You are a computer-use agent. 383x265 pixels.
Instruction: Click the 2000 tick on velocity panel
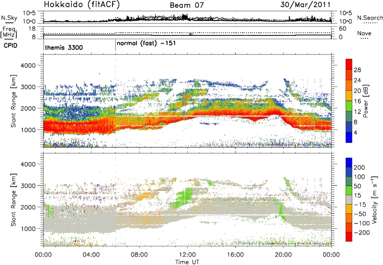coord(28,207)
